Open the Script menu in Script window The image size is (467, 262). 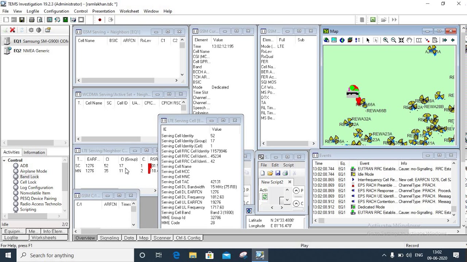(x=288, y=165)
